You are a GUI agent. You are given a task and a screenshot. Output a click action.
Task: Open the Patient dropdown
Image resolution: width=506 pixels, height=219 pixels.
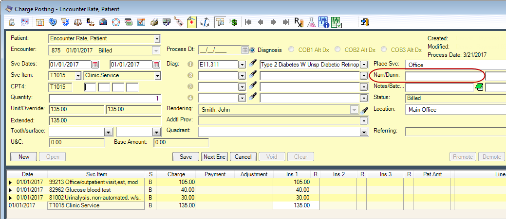pyautogui.click(x=157, y=39)
